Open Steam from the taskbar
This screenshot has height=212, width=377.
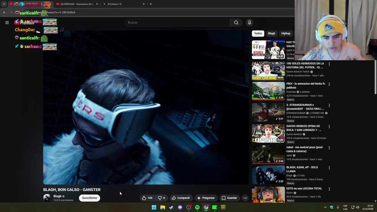click(x=171, y=207)
